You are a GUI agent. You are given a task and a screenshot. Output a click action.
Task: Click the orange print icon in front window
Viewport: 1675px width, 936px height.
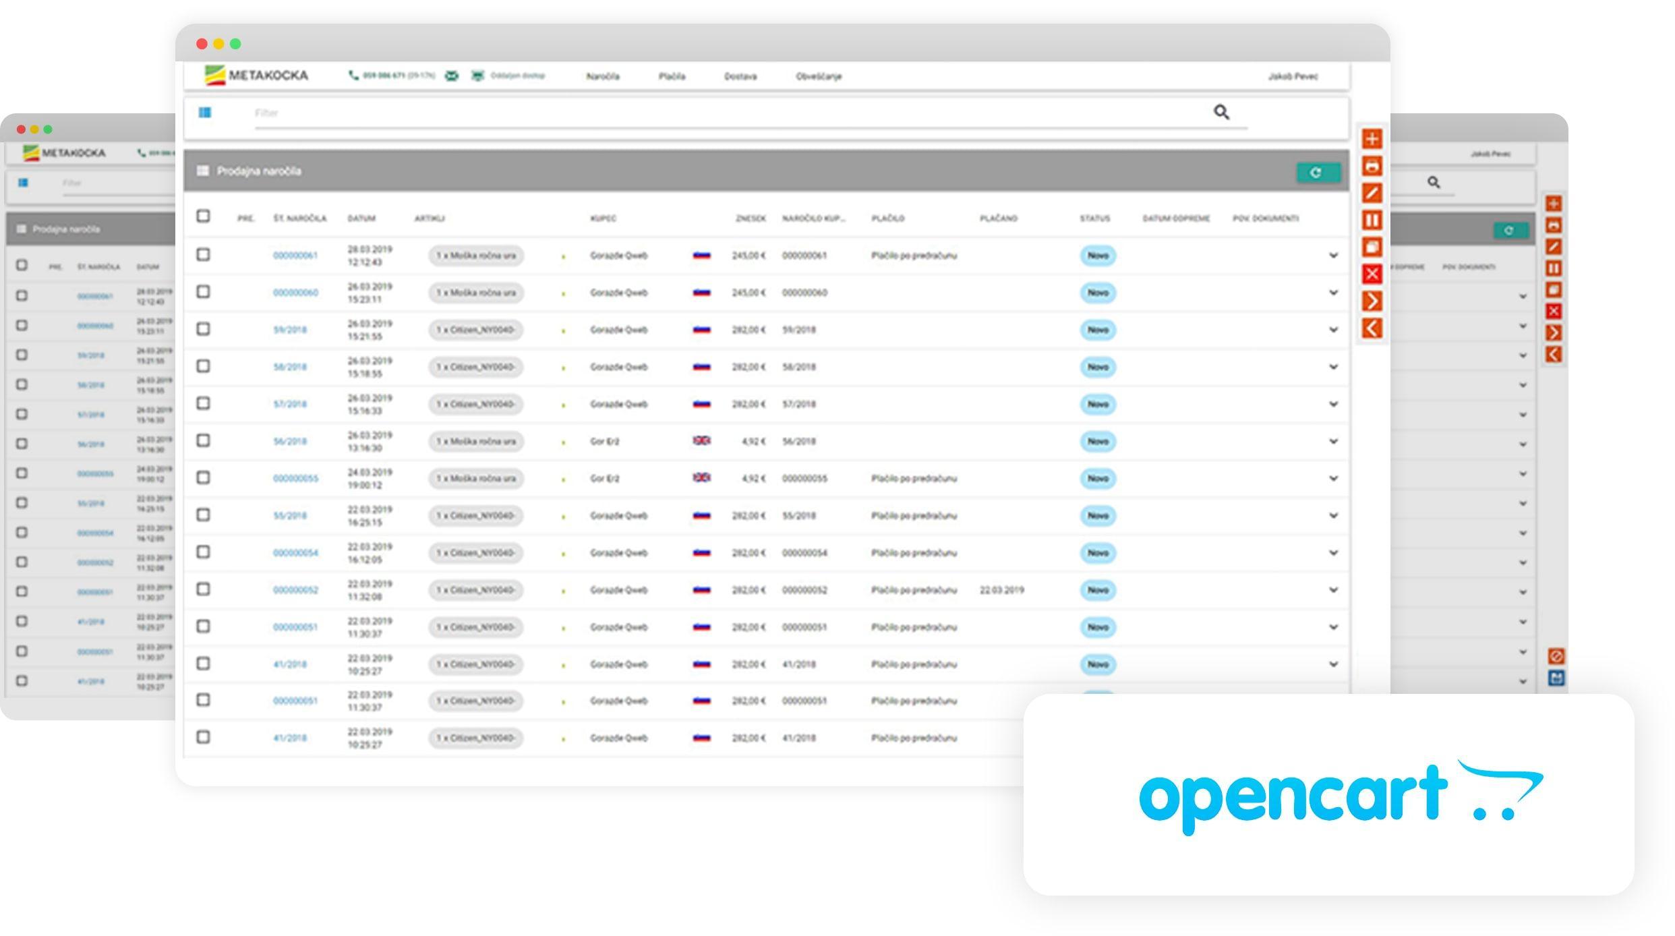(x=1372, y=166)
